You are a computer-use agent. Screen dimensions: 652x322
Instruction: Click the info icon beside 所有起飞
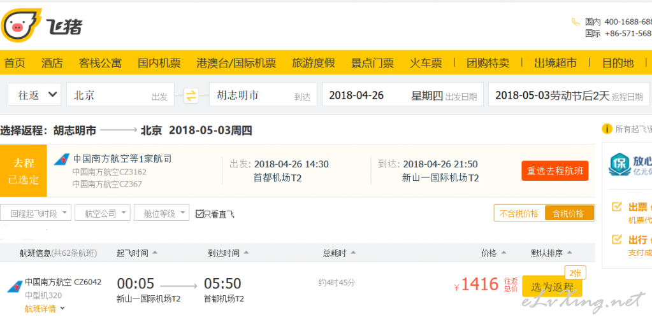[x=607, y=129]
